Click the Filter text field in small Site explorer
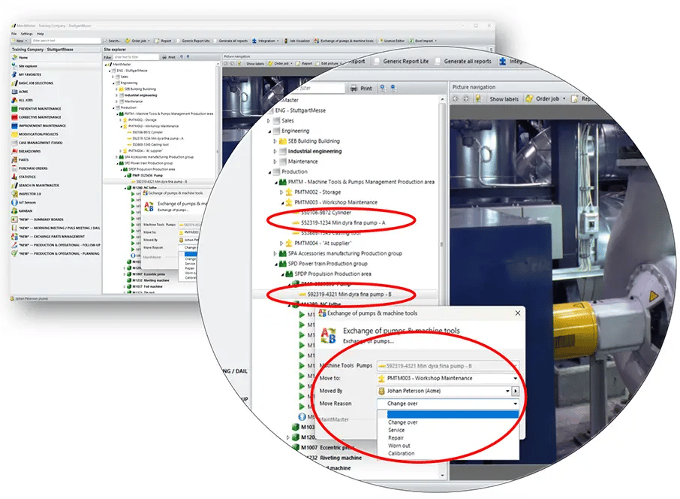This screenshot has width=680, height=499. (136, 57)
